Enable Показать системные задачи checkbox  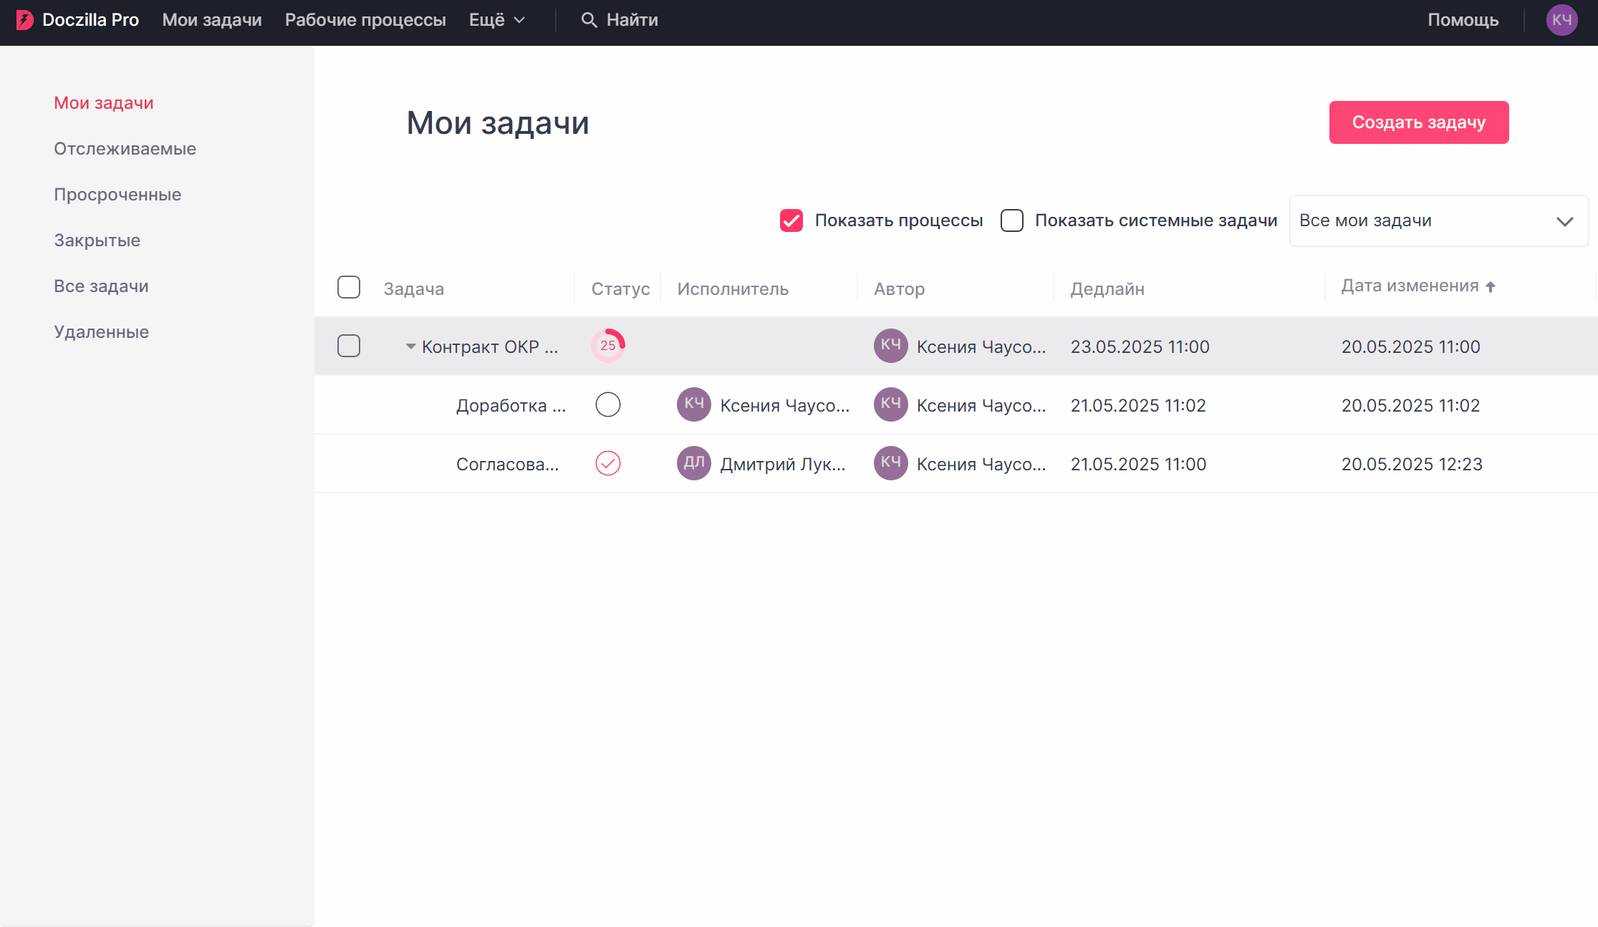click(x=1012, y=220)
